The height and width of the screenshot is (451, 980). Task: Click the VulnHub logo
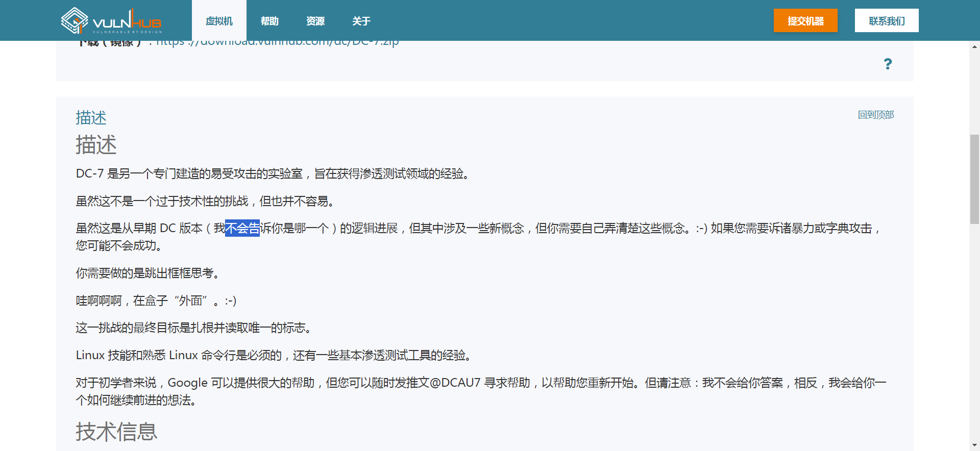[x=111, y=20]
